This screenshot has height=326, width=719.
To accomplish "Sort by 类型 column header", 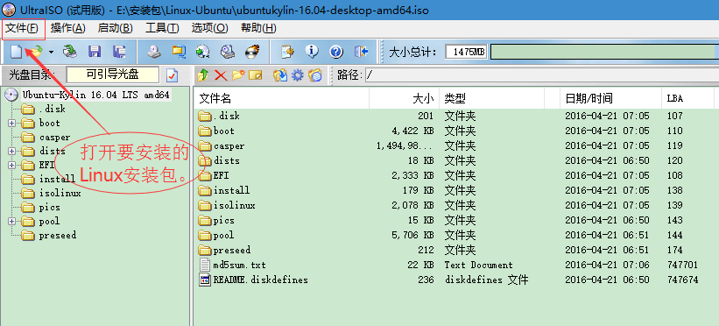I will 491,98.
